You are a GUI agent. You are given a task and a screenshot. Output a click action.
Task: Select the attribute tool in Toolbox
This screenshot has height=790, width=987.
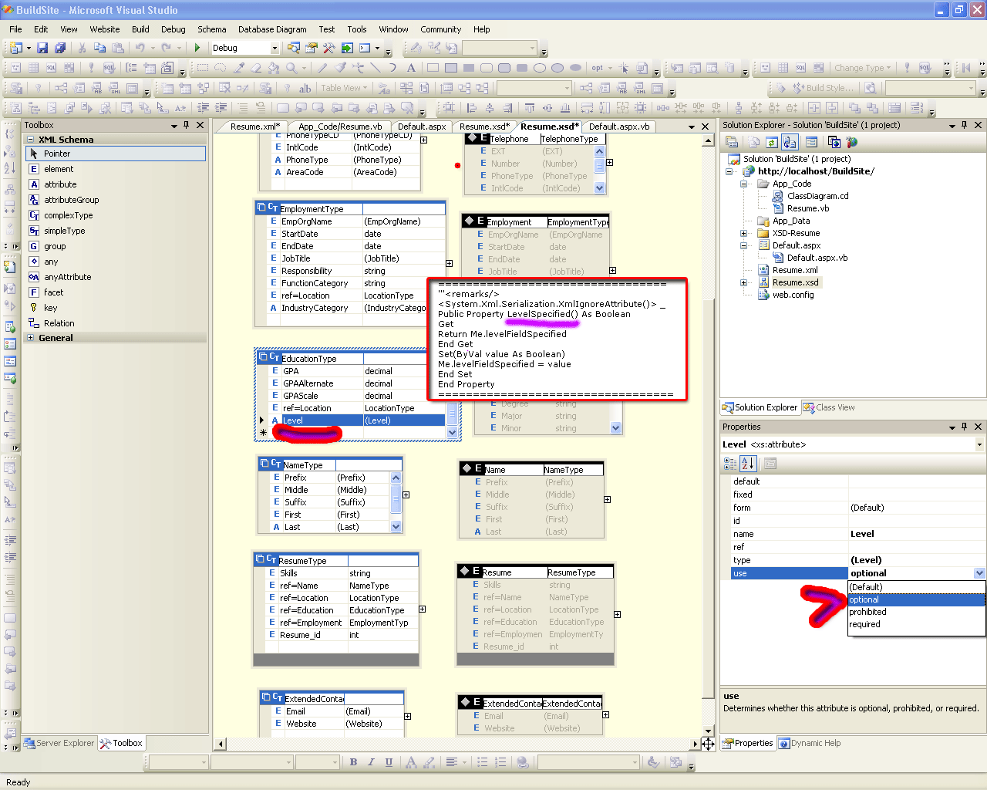(116, 184)
